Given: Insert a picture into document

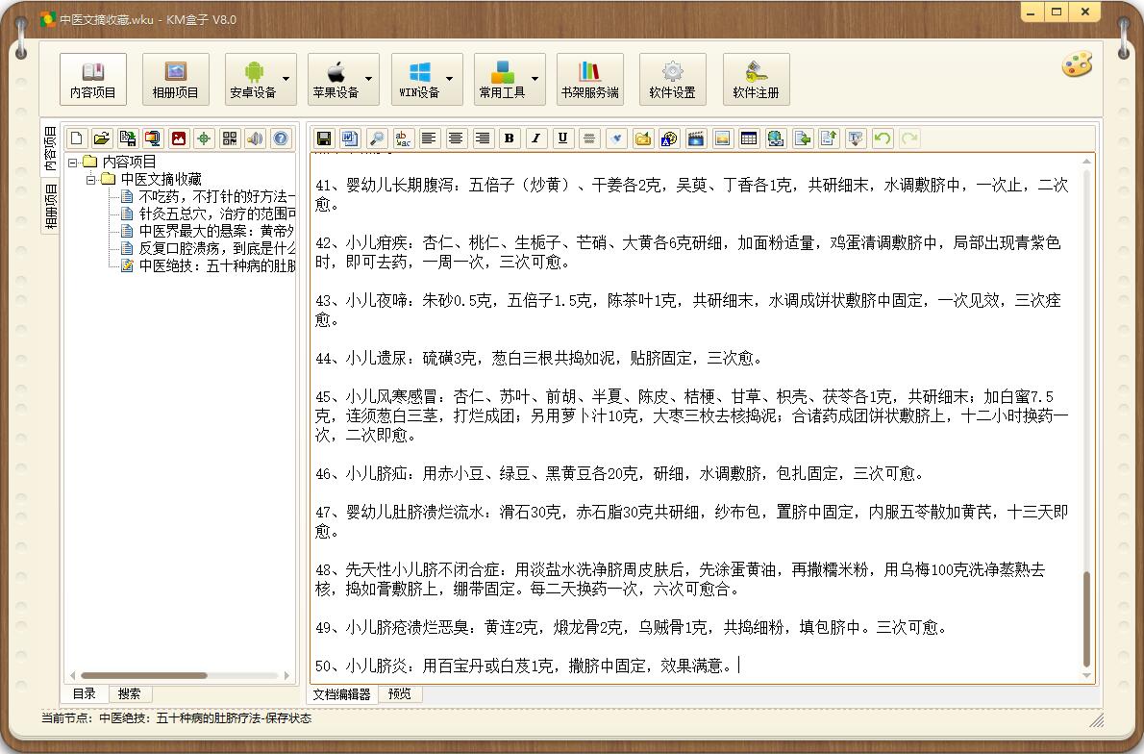Looking at the screenshot, I should [722, 138].
